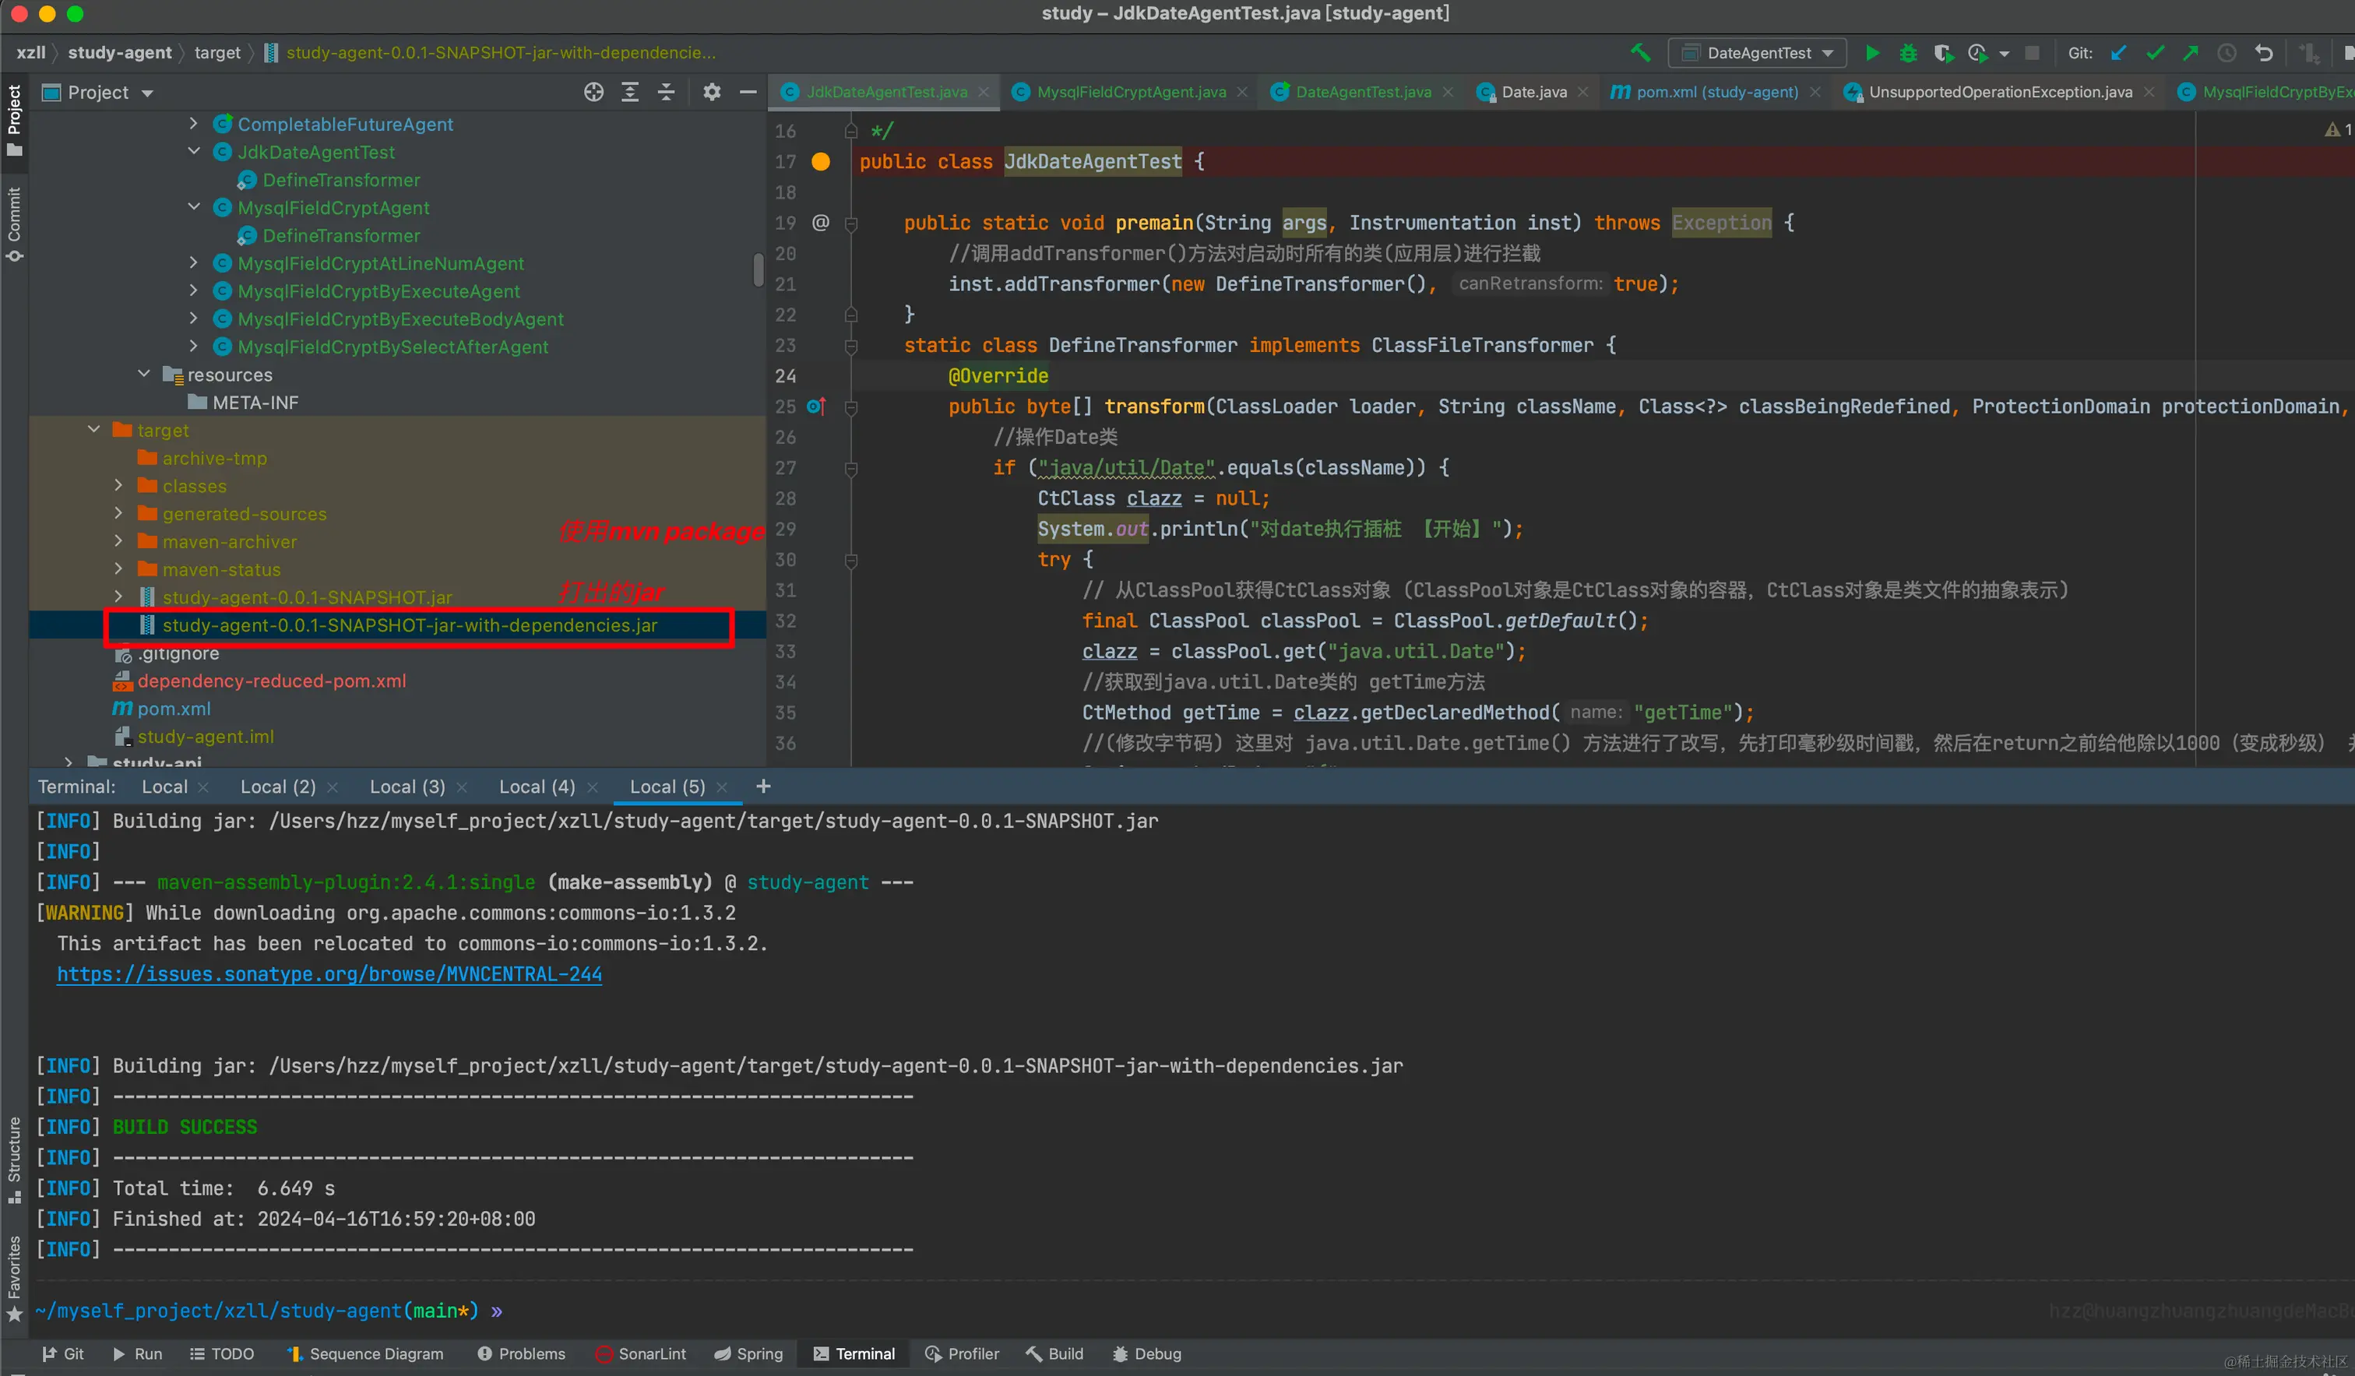Run DateAgentTest with green play icon
This screenshot has height=1376, width=2355.
[1872, 53]
